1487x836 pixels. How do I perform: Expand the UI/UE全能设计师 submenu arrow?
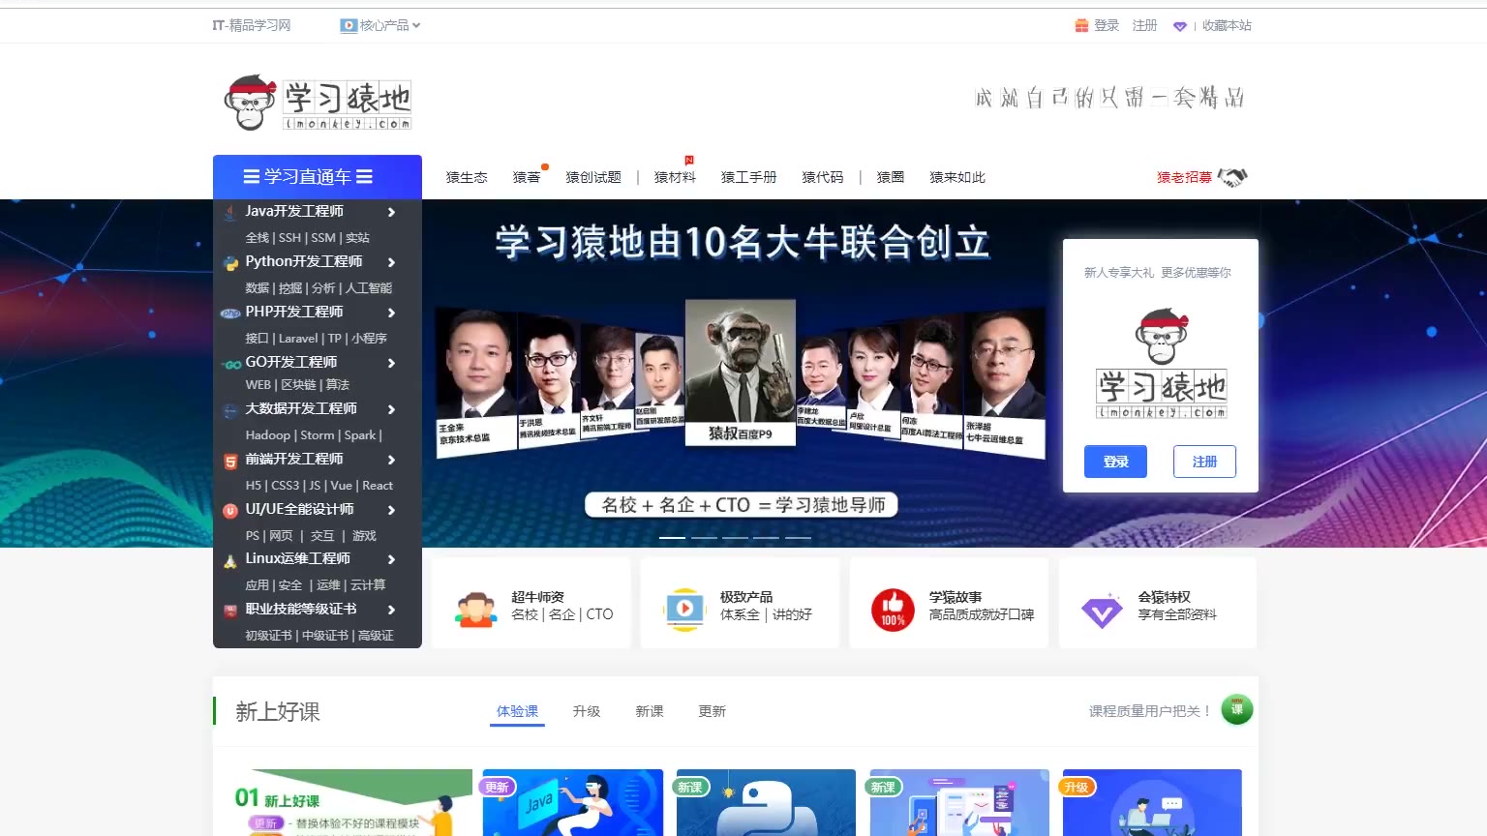(391, 510)
